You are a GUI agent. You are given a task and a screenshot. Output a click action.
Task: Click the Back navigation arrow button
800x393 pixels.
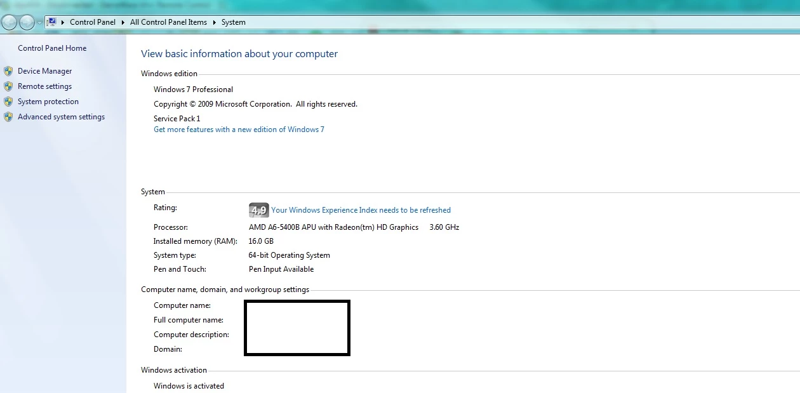(10, 22)
